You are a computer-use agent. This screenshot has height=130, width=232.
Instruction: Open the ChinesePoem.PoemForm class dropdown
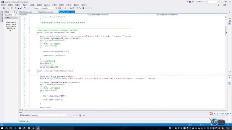[123, 14]
